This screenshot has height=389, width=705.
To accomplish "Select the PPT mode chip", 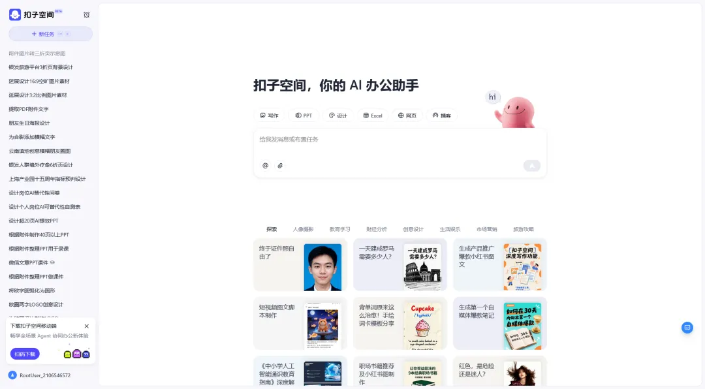I will 304,116.
